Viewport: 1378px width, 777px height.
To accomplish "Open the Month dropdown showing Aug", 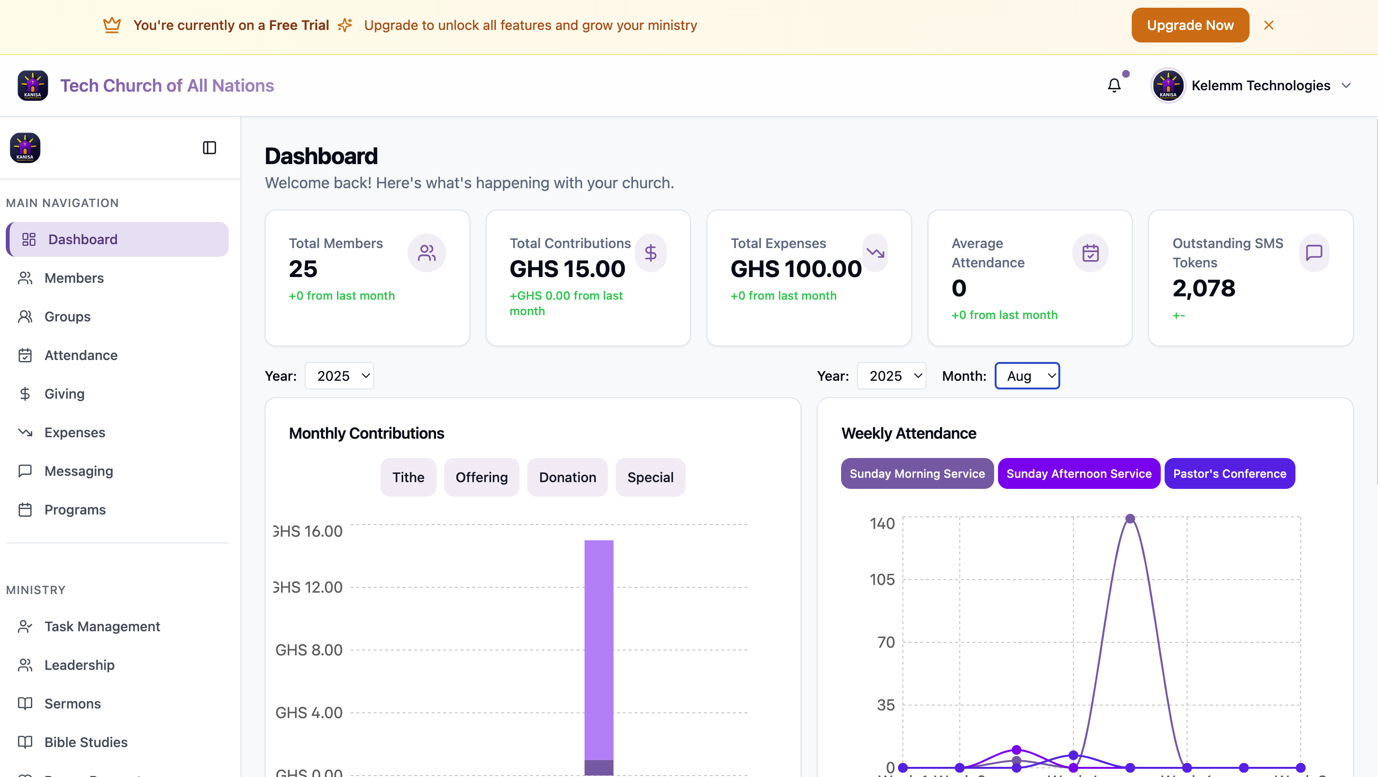I will [x=1026, y=376].
